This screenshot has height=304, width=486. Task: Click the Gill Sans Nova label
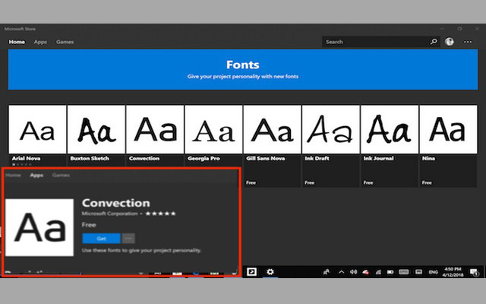pos(265,158)
